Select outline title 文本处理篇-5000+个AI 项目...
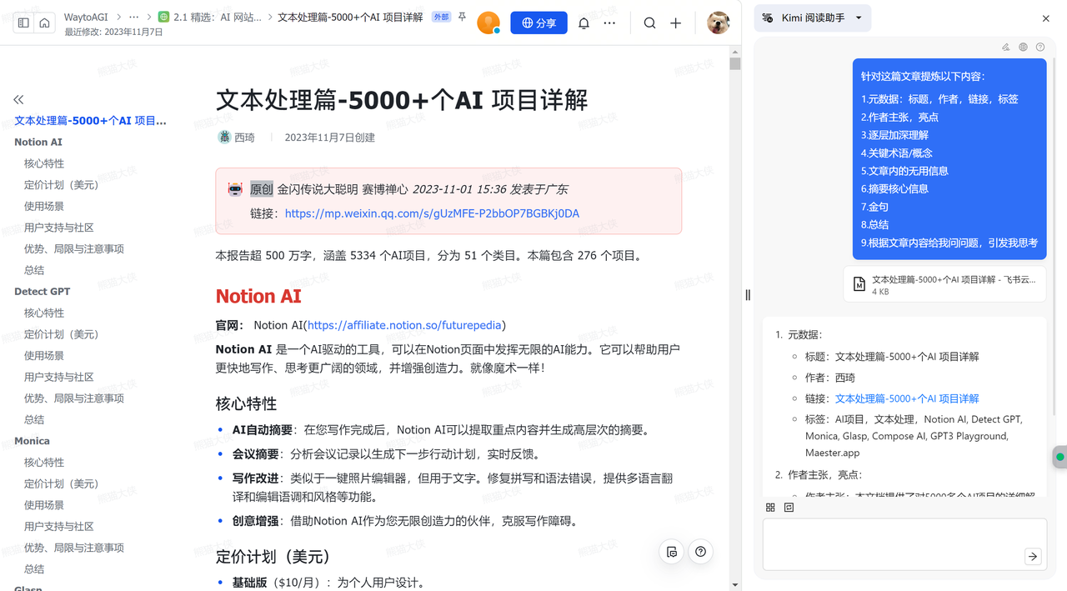Image resolution: width=1067 pixels, height=591 pixels. 90,121
